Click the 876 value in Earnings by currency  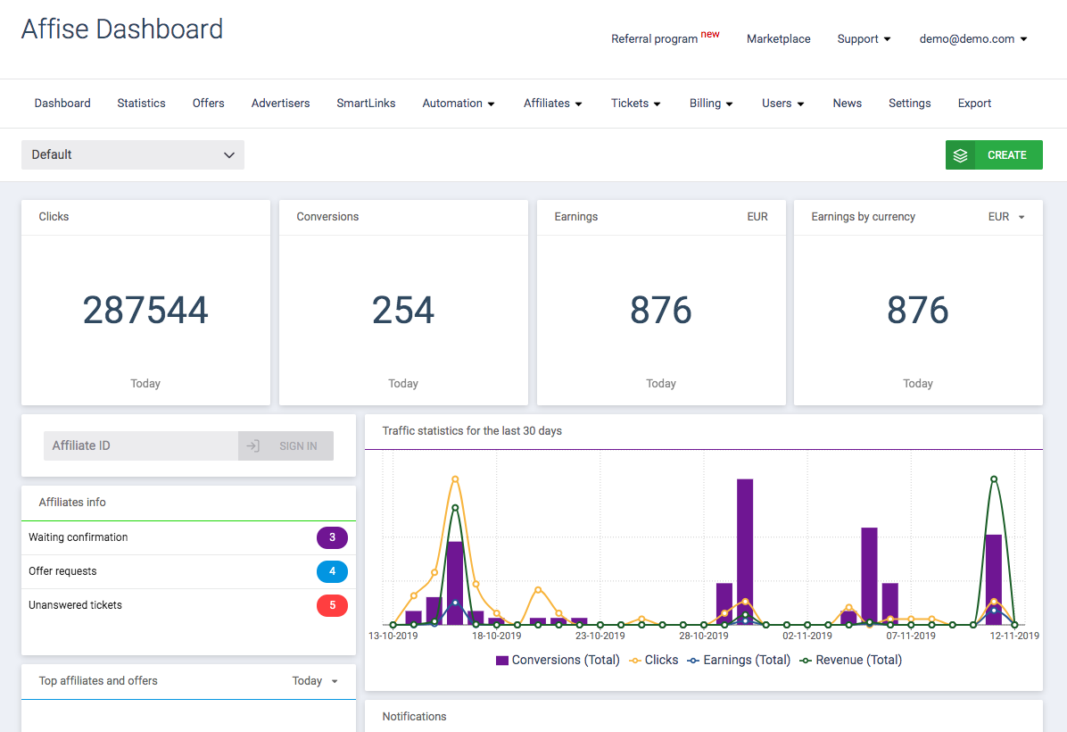pos(918,311)
